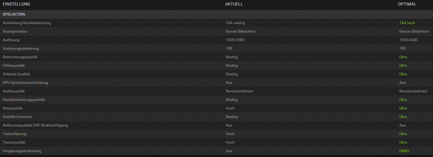
Task: Select the Gelände-Qualität row label
Action: coord(16,74)
